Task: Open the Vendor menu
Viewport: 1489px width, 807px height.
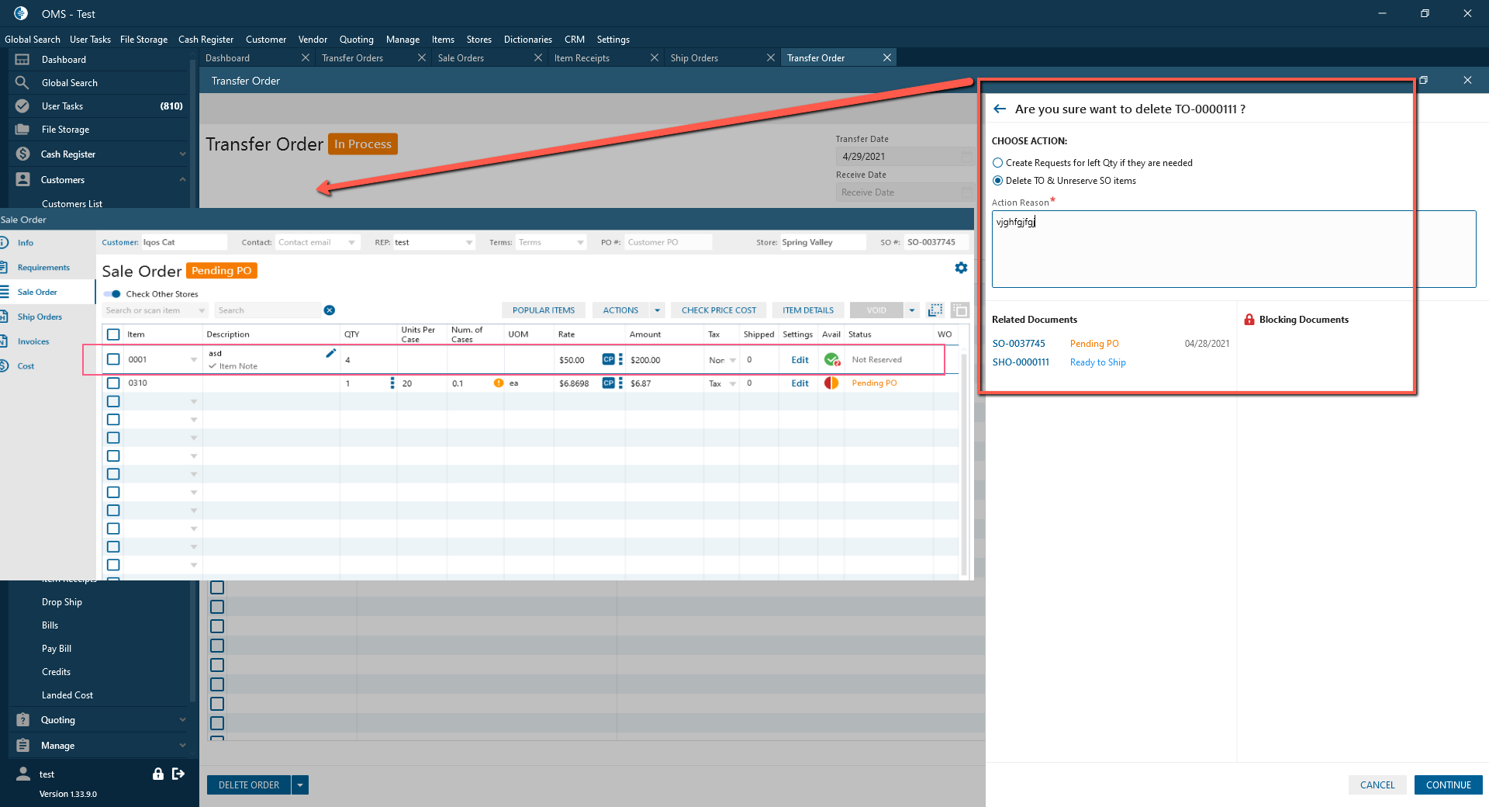Action: (x=313, y=40)
